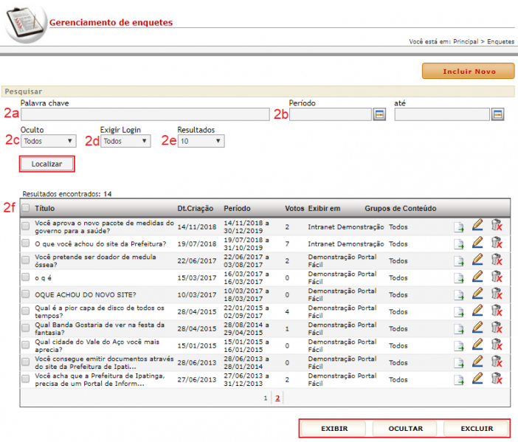Go to results page 1

click(x=266, y=398)
